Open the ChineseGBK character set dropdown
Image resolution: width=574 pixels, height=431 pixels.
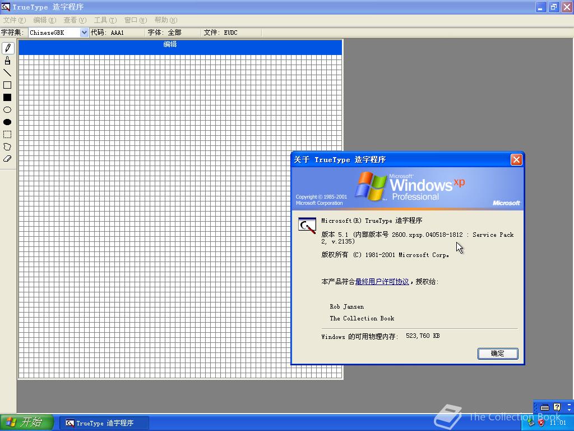tap(84, 33)
